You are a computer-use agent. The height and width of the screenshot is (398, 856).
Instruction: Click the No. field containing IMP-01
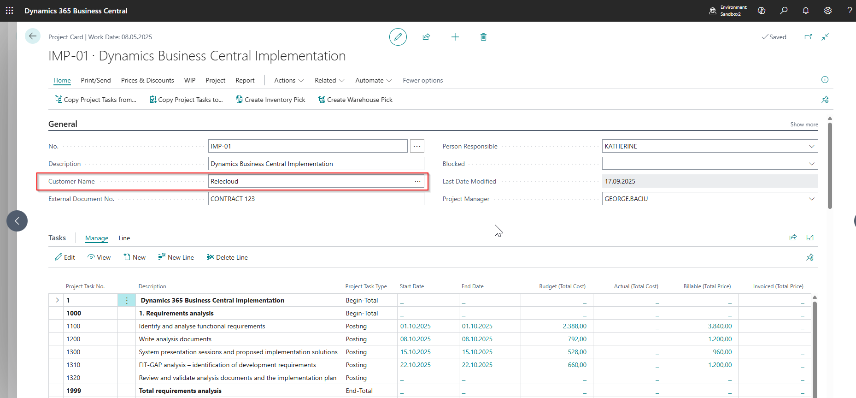point(308,146)
